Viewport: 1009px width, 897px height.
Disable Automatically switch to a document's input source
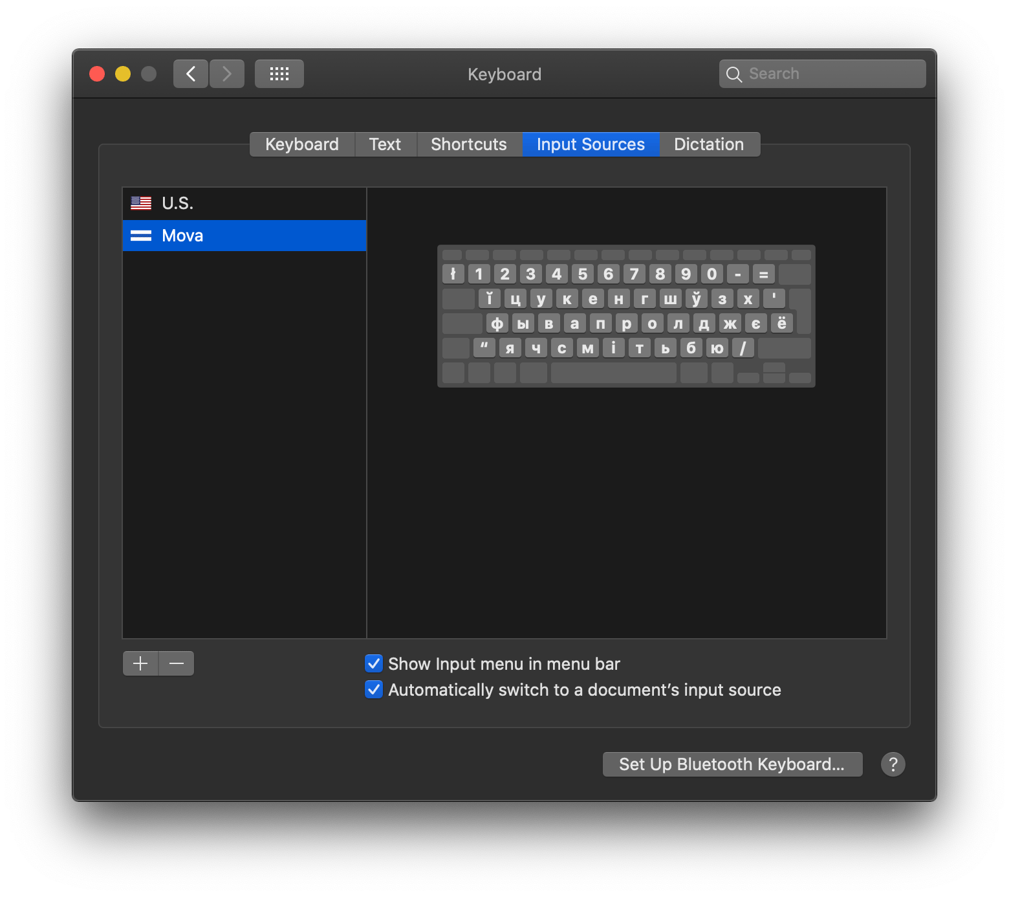coord(374,689)
